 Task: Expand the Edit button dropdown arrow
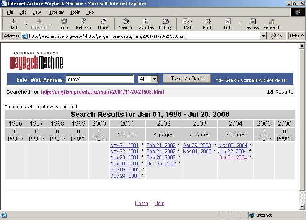click(x=240, y=24)
